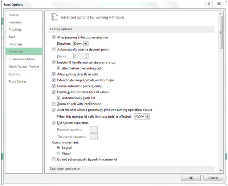228x186 pixels.
Task: Uncheck Use system separators
Action: [53, 123]
